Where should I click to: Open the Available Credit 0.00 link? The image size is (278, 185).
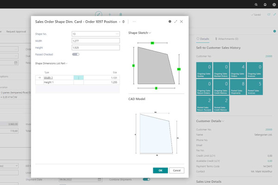tap(270, 161)
